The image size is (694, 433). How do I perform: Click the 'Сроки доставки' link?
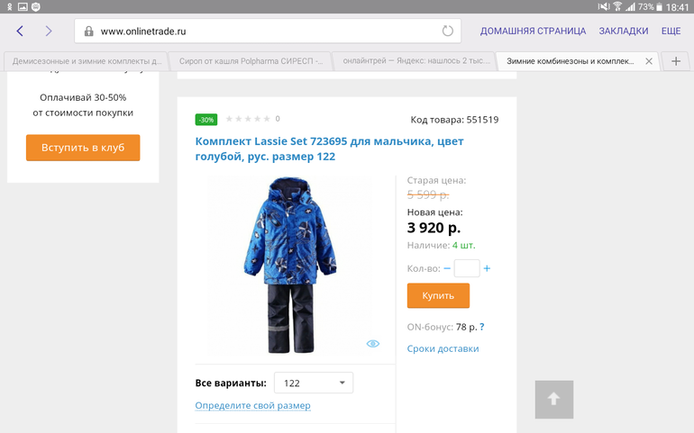coord(443,348)
